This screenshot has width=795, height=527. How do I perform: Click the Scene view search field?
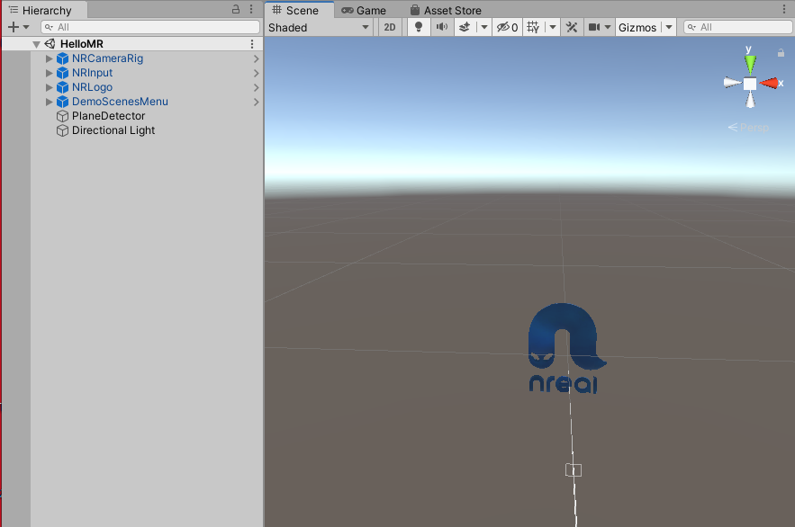click(738, 27)
